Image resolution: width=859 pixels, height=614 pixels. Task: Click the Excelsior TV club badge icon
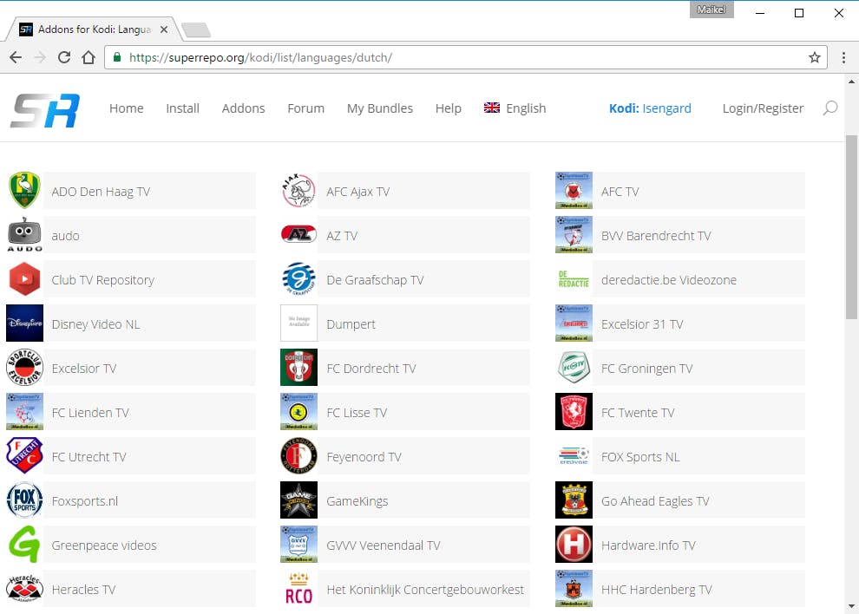tap(24, 367)
